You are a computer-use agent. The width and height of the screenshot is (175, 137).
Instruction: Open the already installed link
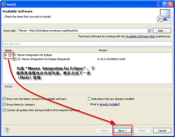tap(109, 104)
